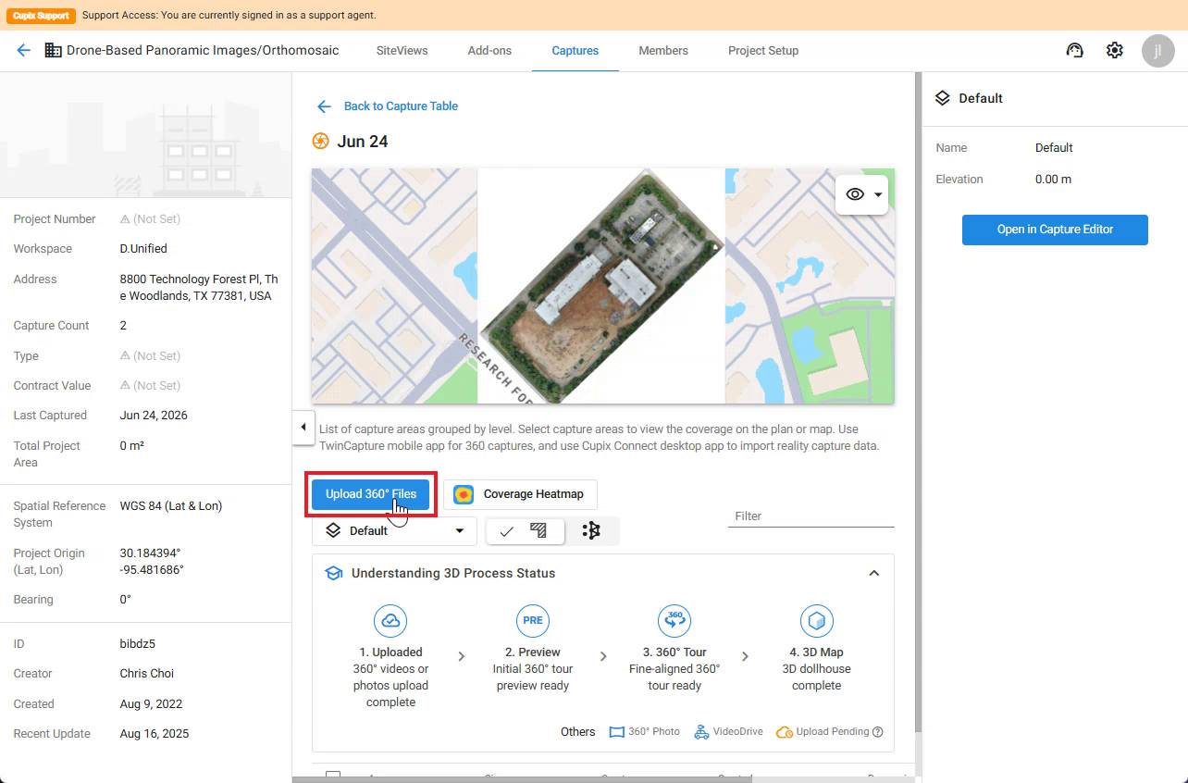Click the Cupix Support badge

tap(42, 15)
